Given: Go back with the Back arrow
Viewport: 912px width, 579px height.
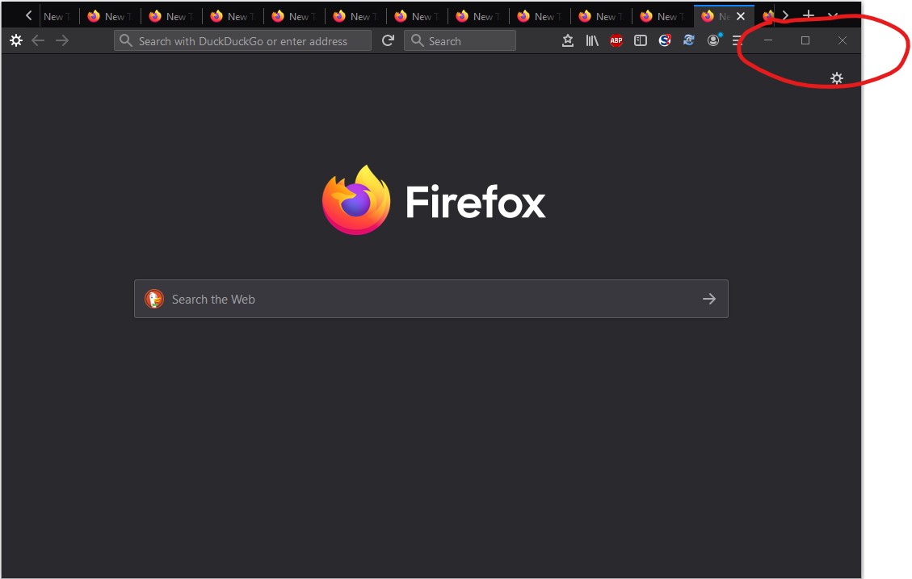Looking at the screenshot, I should pos(39,40).
